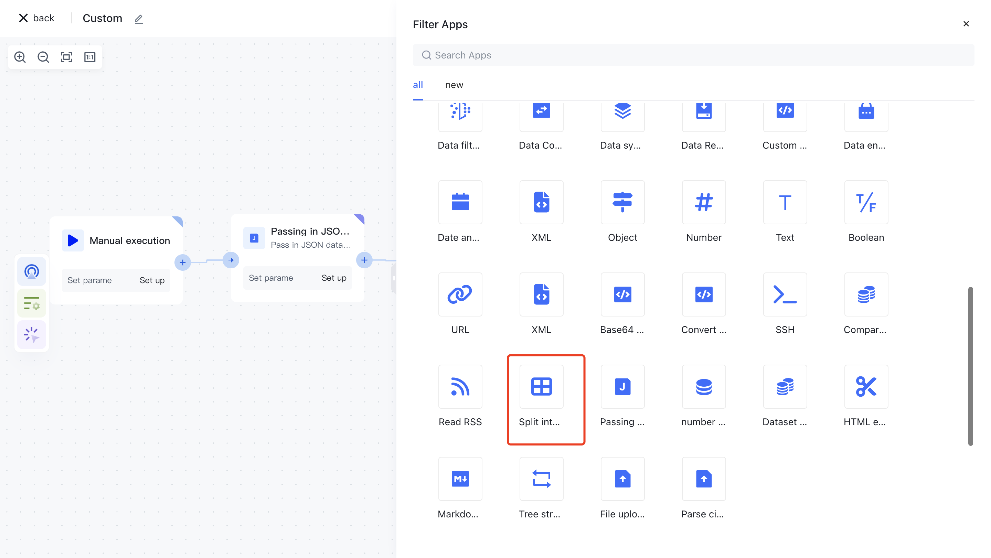Screen dimensions: 991x558
Task: Click Set up on Passing in JSON node
Action: [x=333, y=278]
